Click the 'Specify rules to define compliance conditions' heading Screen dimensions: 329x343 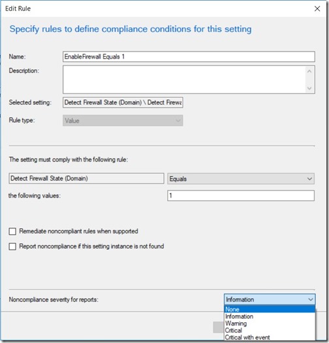tap(131, 29)
